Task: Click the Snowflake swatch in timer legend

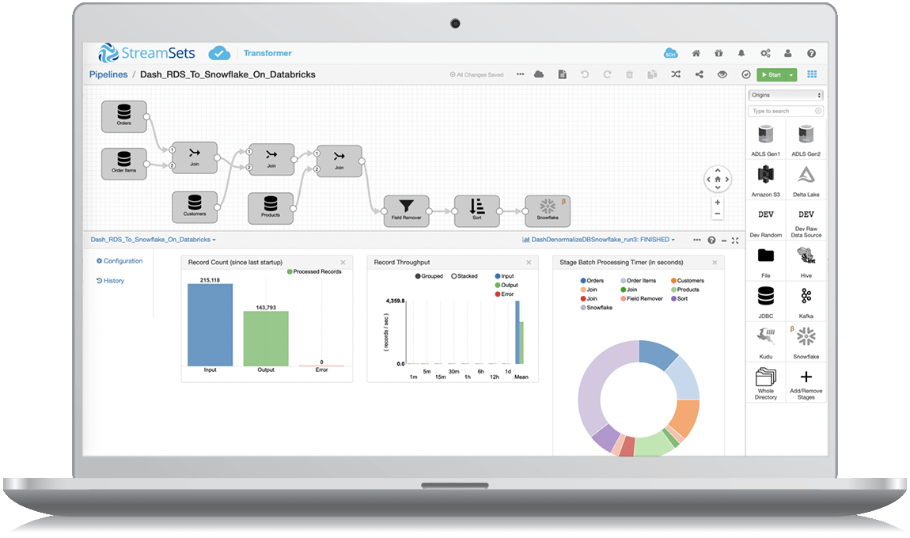Action: pyautogui.click(x=583, y=308)
